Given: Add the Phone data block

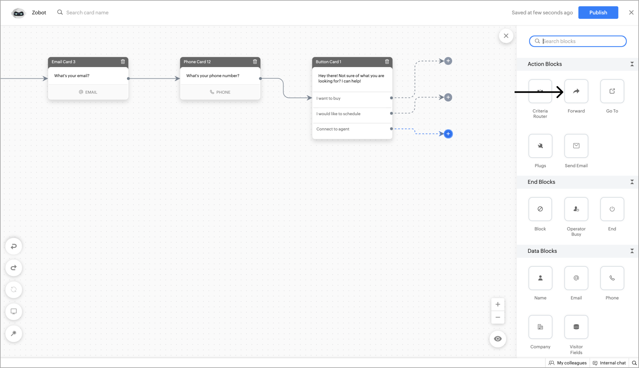Looking at the screenshot, I should 612,278.
